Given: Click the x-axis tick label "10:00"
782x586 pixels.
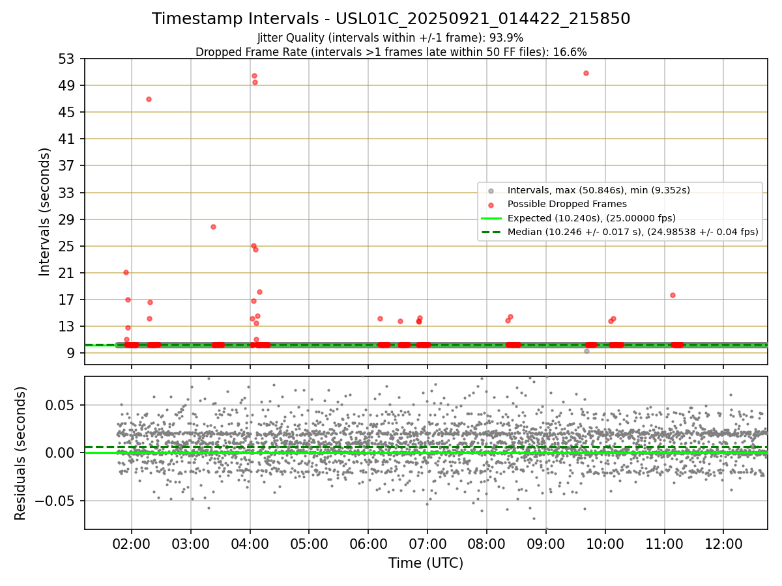Looking at the screenshot, I should point(605,544).
